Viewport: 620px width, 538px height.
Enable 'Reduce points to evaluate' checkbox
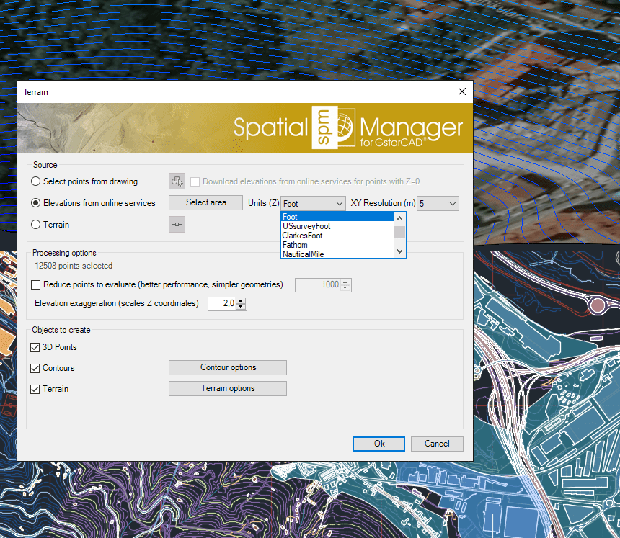[x=36, y=285]
